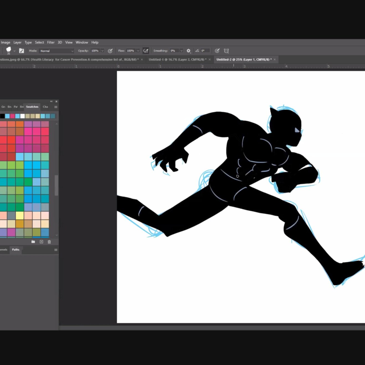365x365 pixels.
Task: Pick the black recent swatch
Action: pyautogui.click(x=2, y=116)
